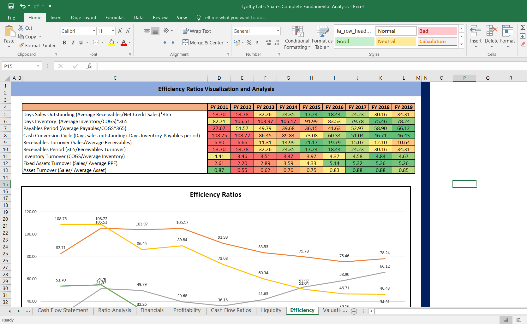Apply comma style format
527x324 pixels.
[x=257, y=42]
